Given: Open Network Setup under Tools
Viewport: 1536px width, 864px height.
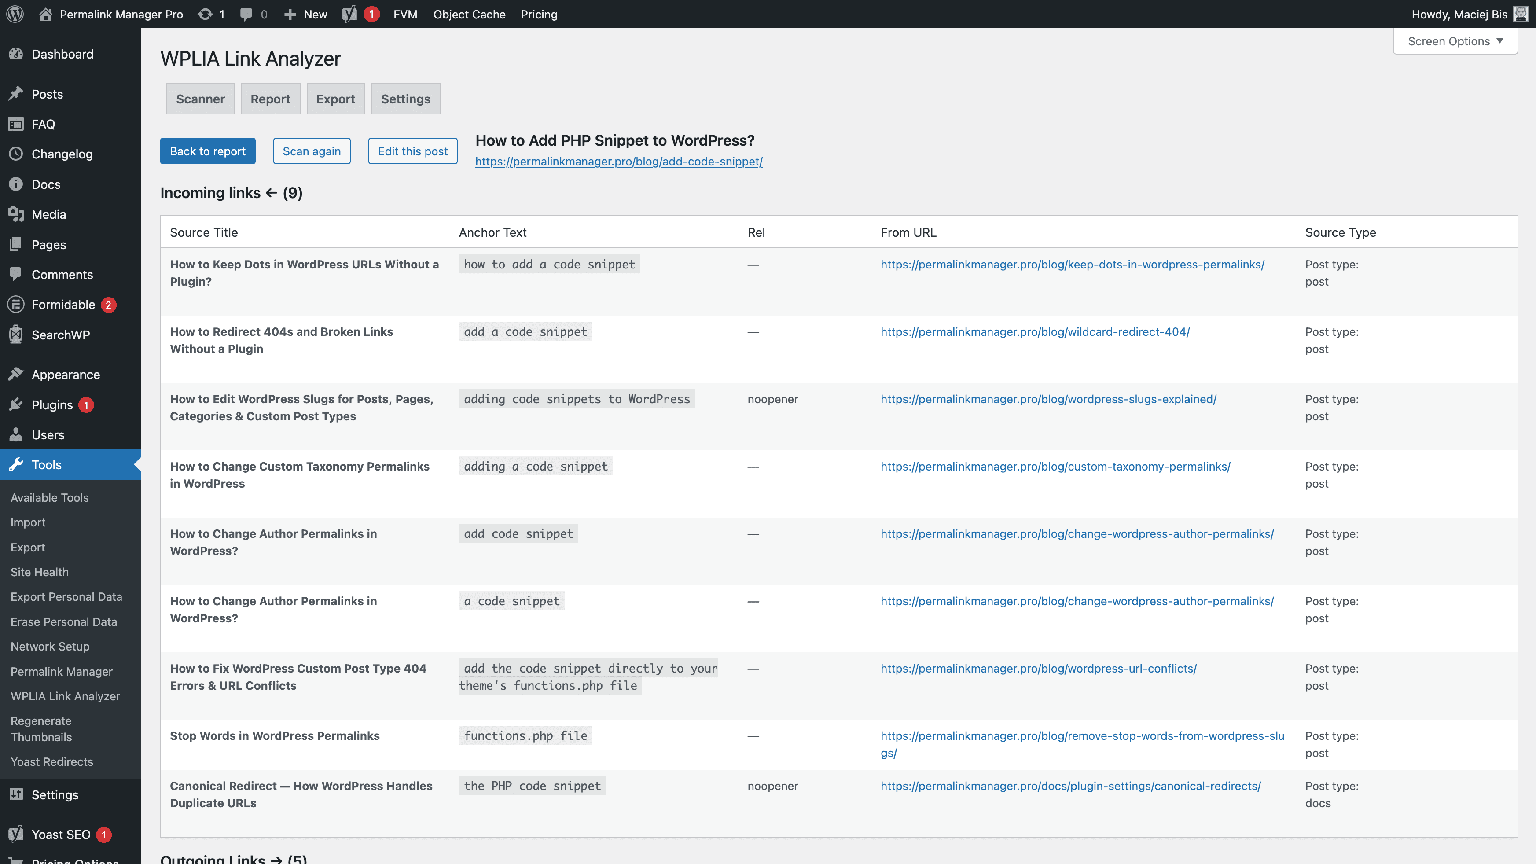Looking at the screenshot, I should (x=50, y=647).
